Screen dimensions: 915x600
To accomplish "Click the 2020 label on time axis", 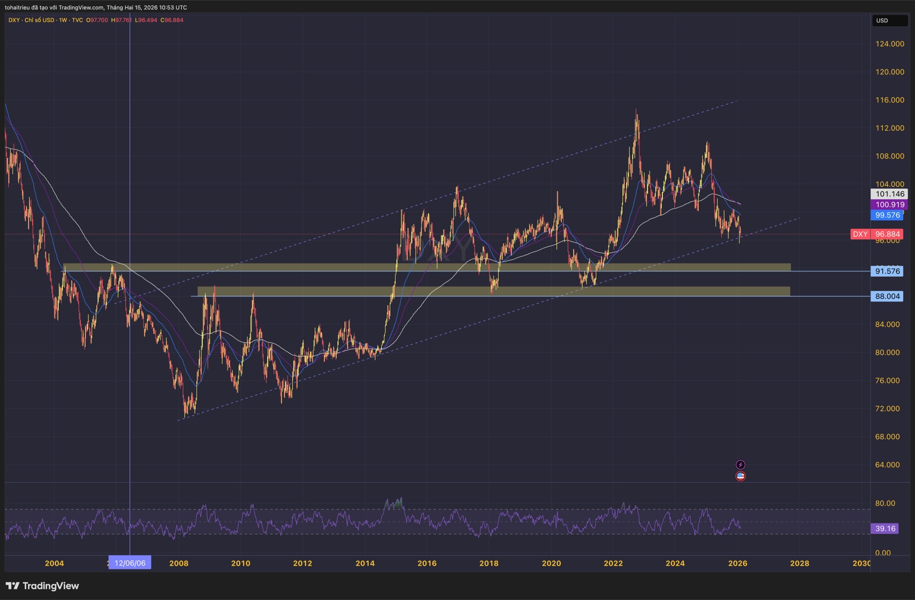I will point(551,563).
